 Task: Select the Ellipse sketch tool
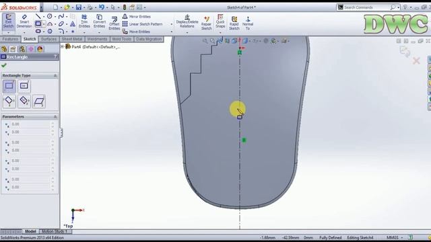(x=61, y=24)
